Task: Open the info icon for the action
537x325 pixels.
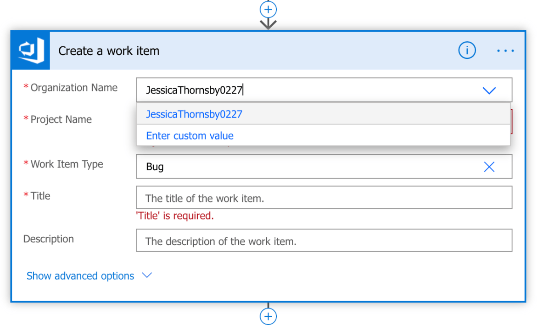Action: click(x=467, y=50)
